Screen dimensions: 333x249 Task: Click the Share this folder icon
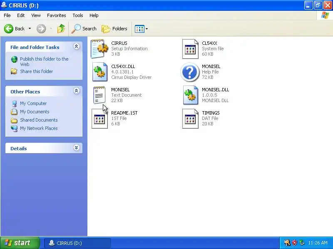pos(14,71)
